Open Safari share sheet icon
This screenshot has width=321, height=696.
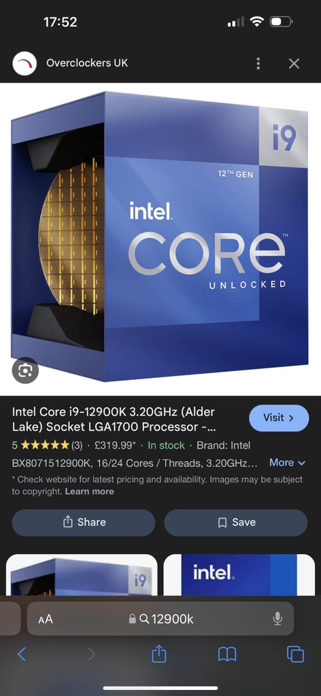coord(158,653)
